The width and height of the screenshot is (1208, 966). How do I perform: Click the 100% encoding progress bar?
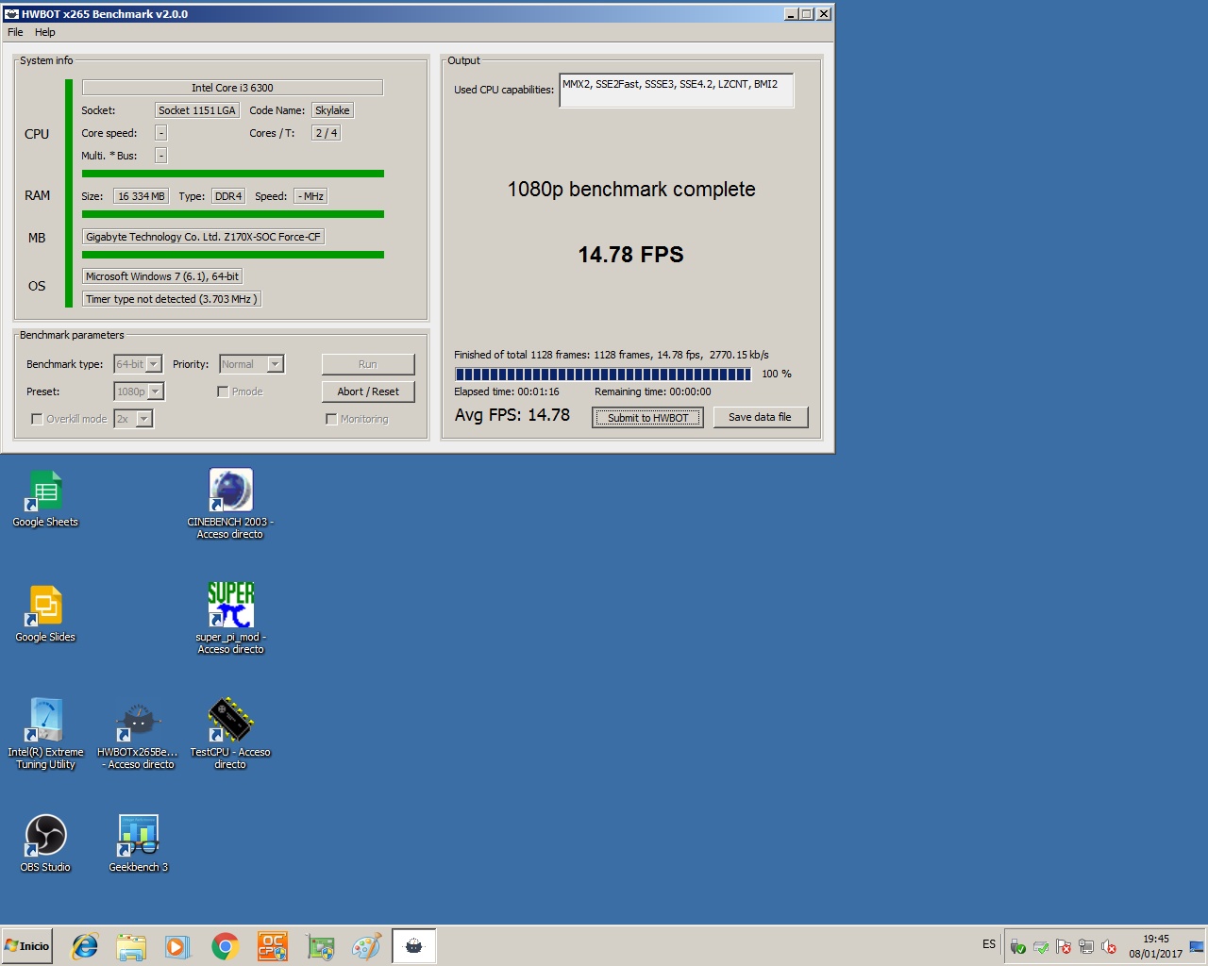pyautogui.click(x=603, y=375)
